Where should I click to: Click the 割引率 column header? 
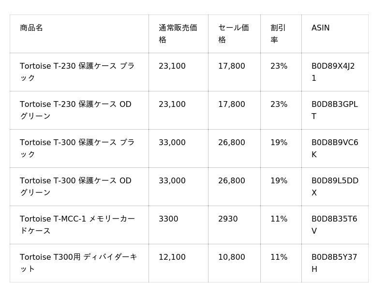[278, 34]
